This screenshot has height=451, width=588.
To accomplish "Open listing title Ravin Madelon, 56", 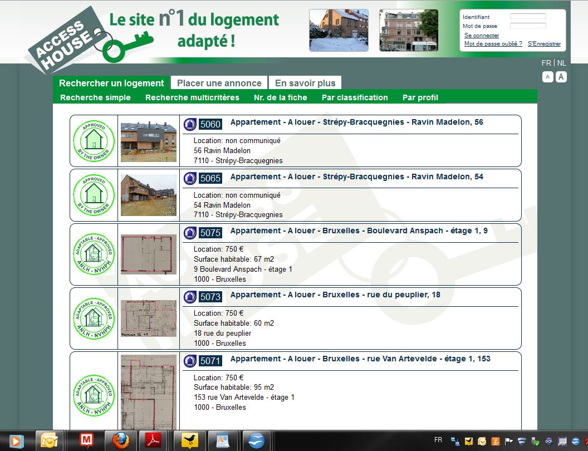I will [356, 122].
